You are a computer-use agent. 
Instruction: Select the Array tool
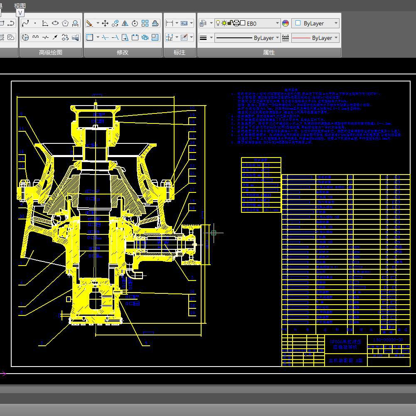tap(145, 23)
